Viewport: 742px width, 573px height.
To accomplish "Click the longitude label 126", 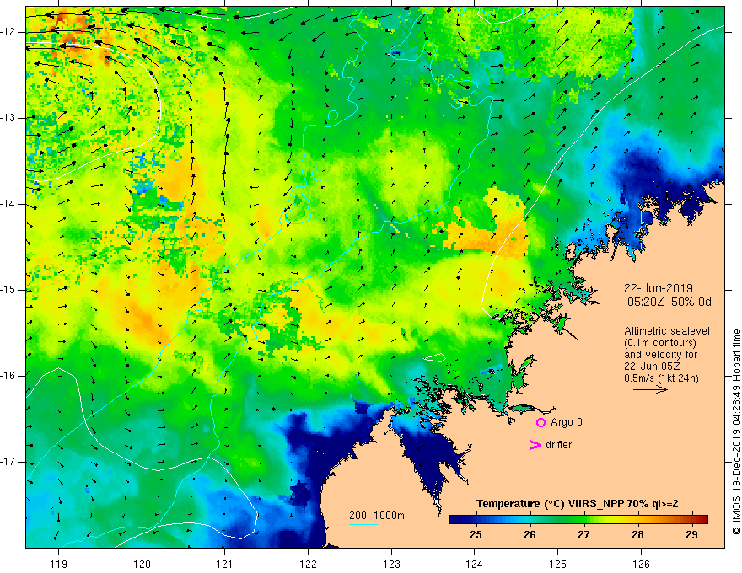I will (641, 564).
